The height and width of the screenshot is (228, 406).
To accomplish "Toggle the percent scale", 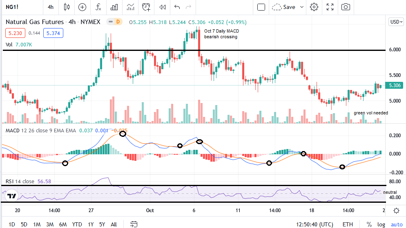I will click(x=369, y=224).
